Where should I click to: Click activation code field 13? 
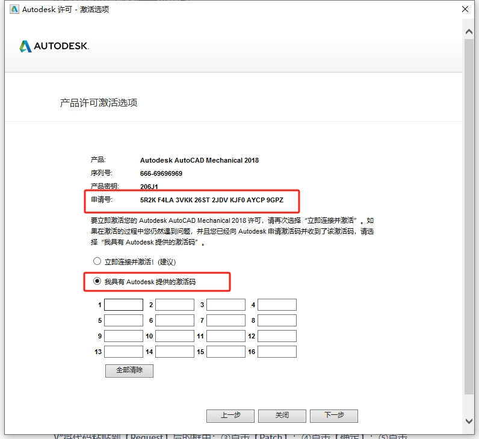coord(124,352)
